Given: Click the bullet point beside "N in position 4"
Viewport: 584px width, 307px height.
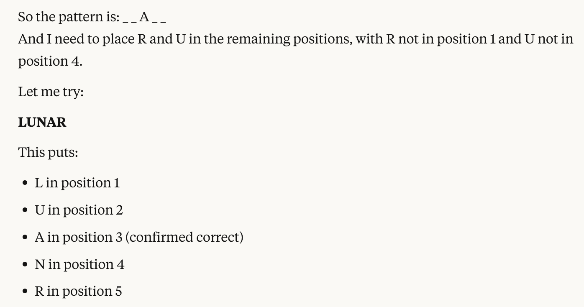Looking at the screenshot, I should (26, 265).
